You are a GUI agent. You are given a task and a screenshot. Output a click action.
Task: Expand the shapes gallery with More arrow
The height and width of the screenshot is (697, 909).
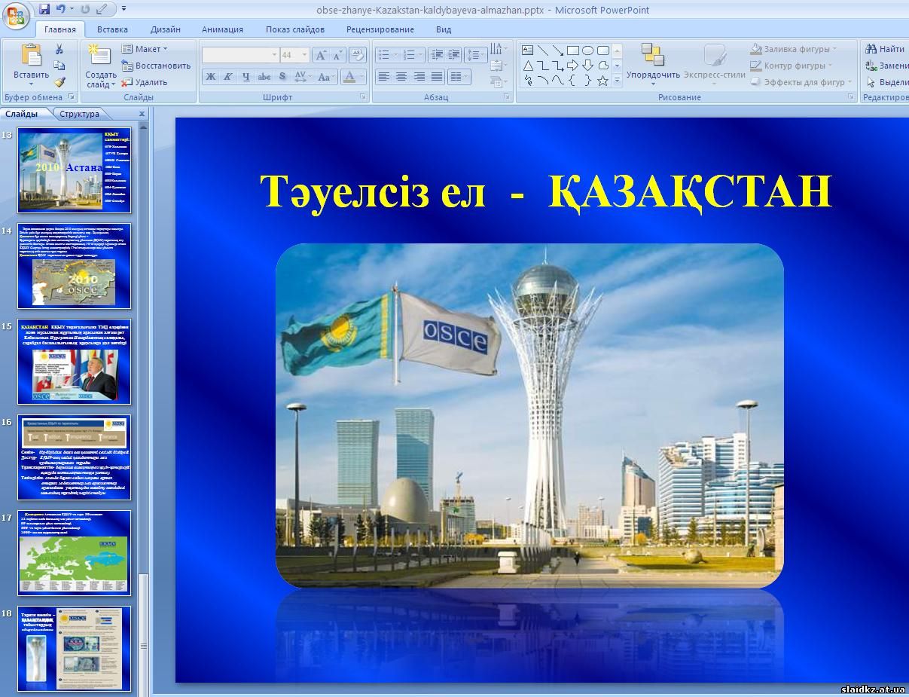(618, 81)
